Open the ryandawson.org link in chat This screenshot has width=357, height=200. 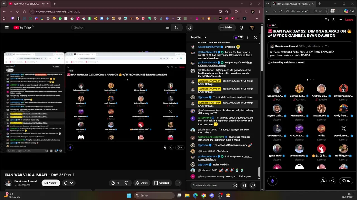click(x=225, y=64)
